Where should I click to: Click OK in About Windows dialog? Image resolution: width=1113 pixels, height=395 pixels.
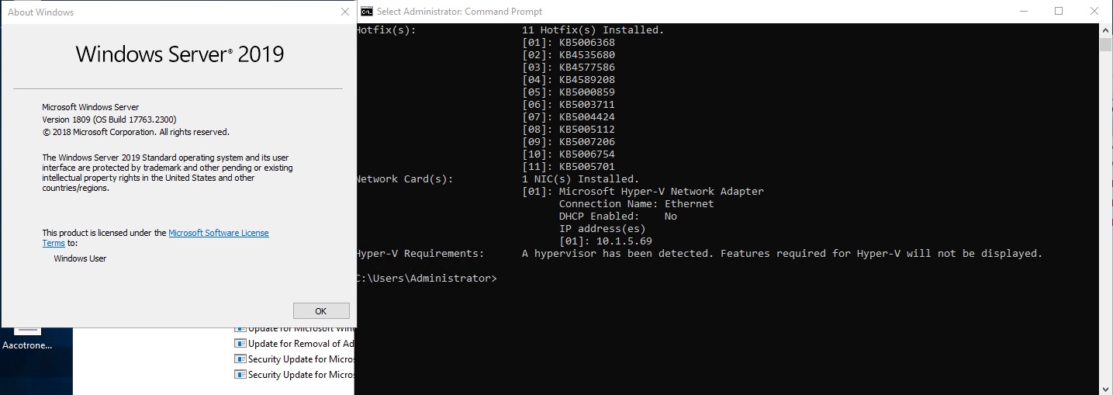pyautogui.click(x=321, y=310)
